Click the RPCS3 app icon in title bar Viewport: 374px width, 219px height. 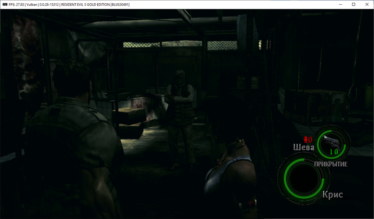[5, 4]
